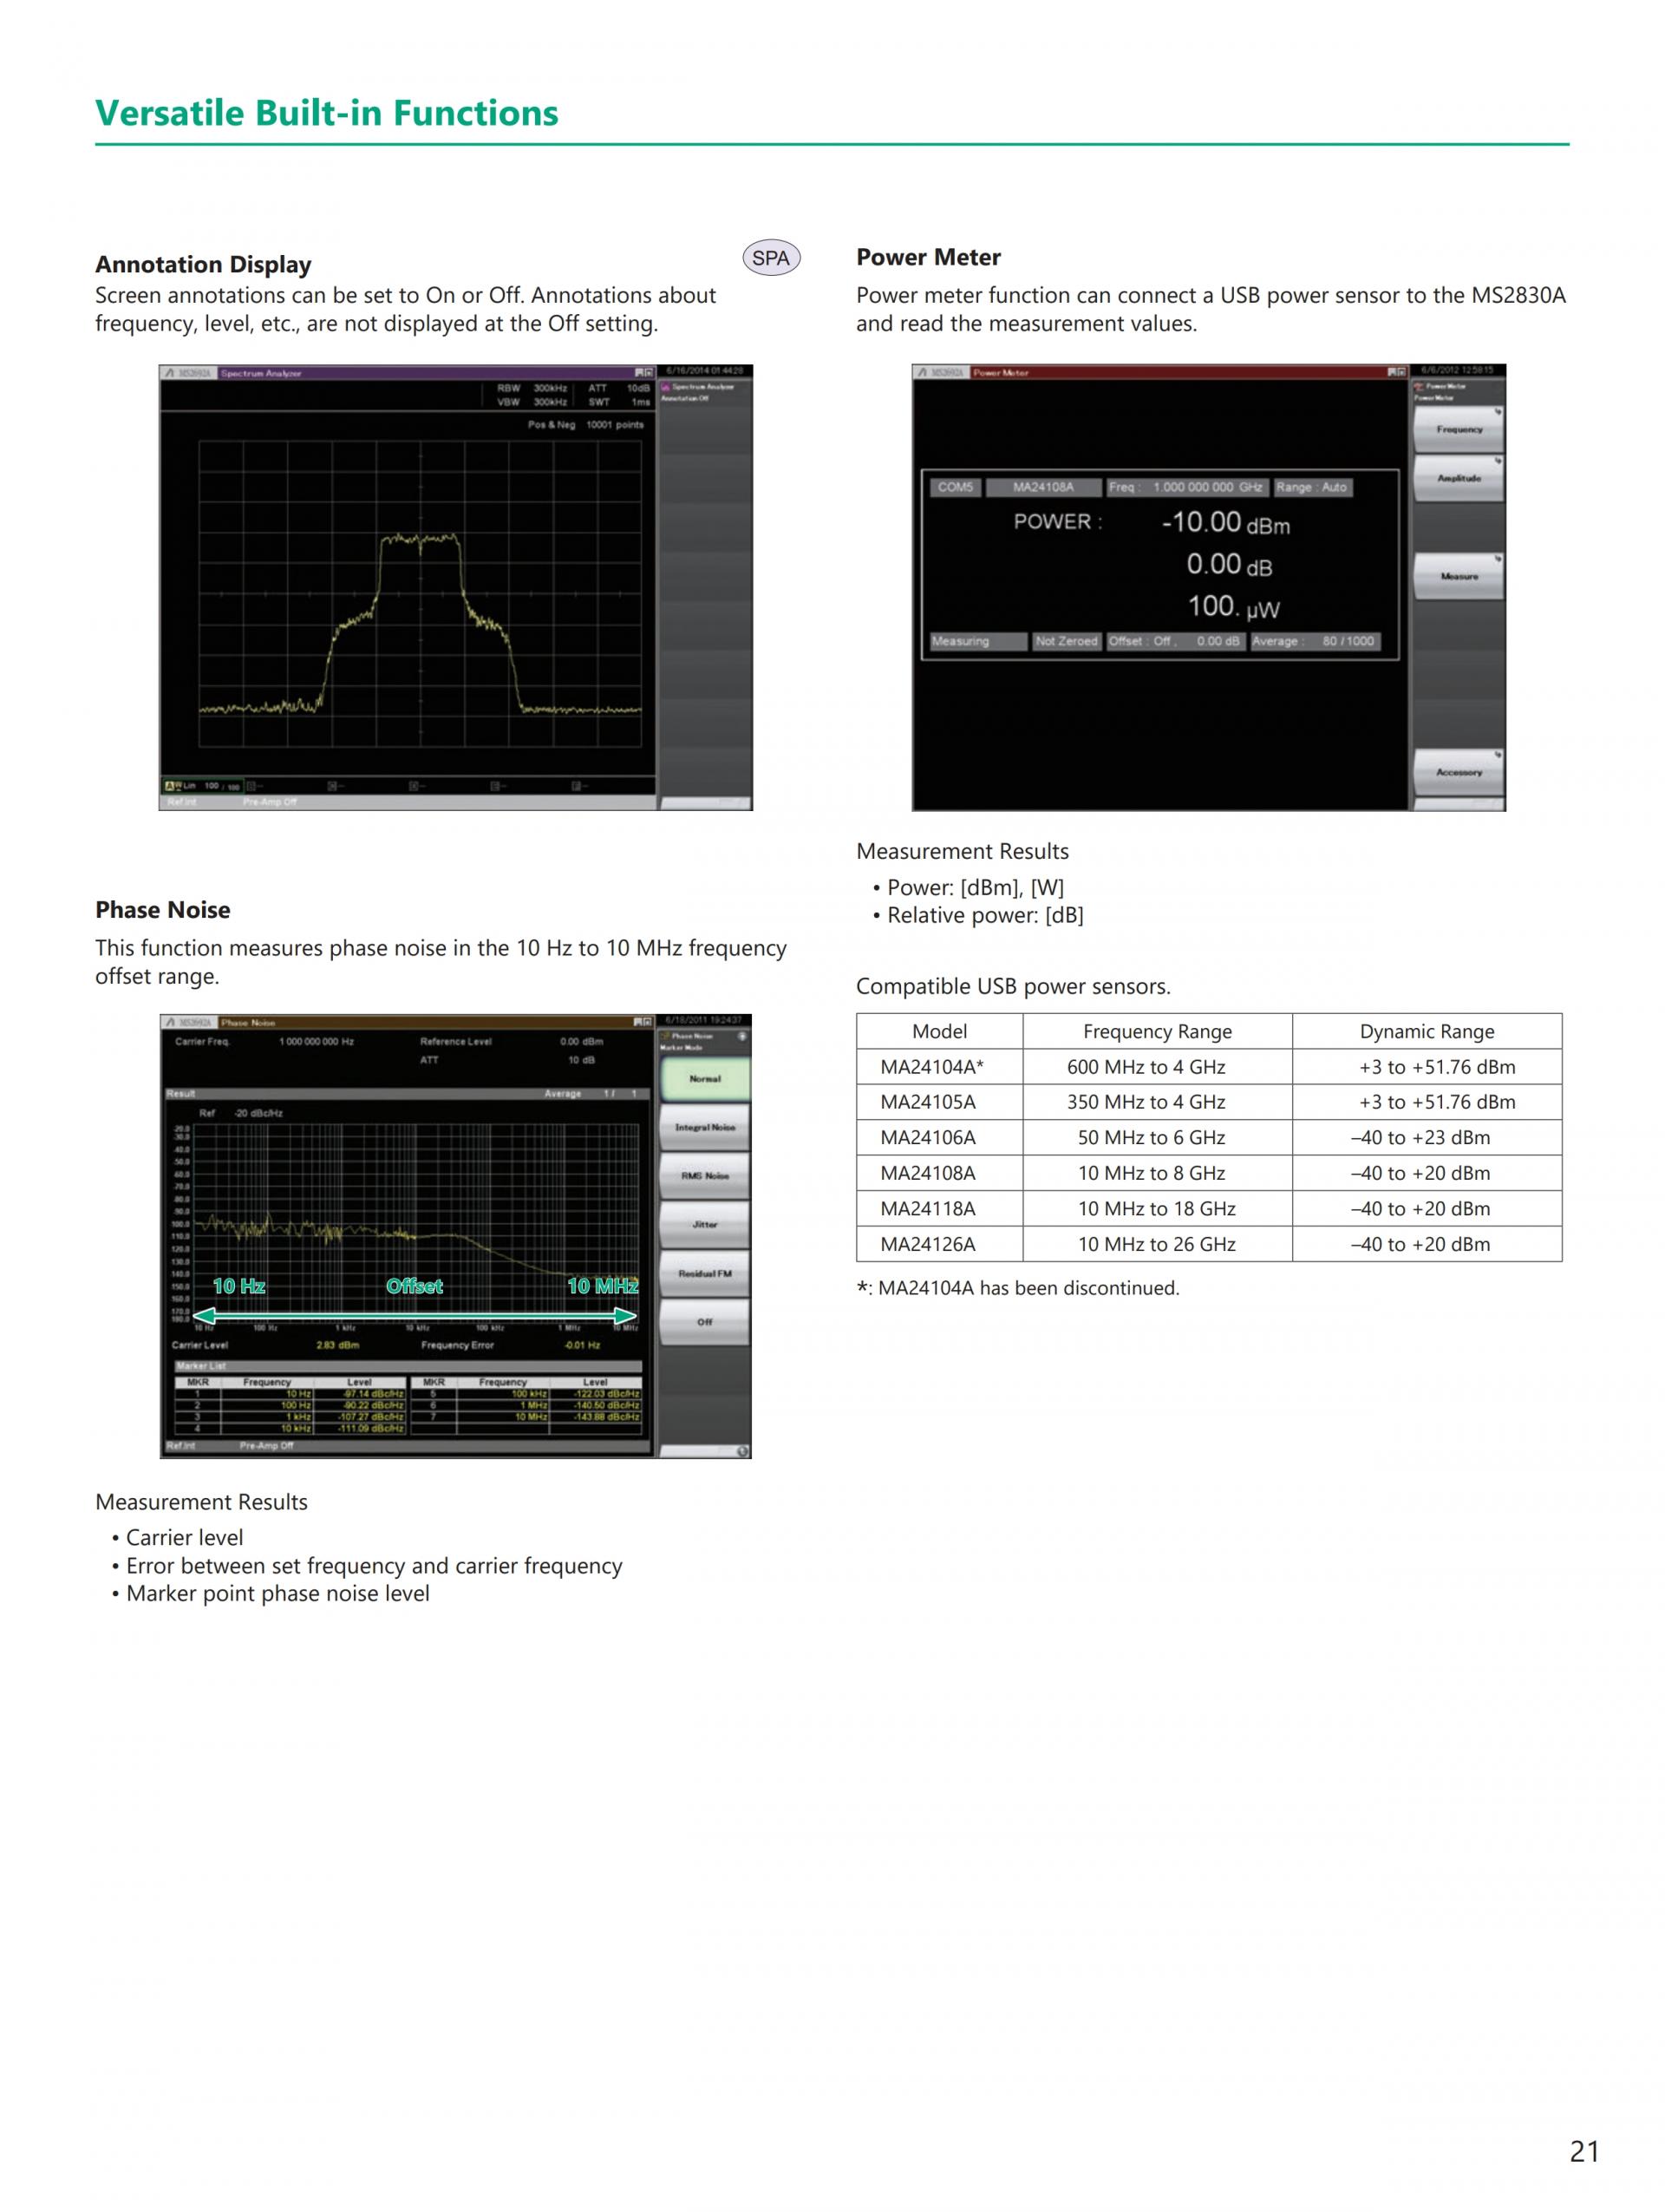Click the Power Meter menu header icon
Image resolution: width=1665 pixels, height=2212 pixels.
(1419, 385)
